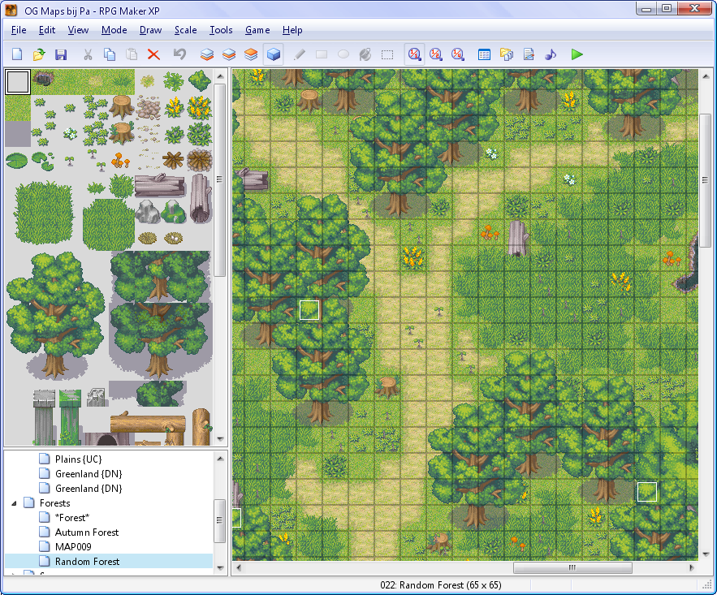Image resolution: width=717 pixels, height=595 pixels.
Task: Open the Database icon
Action: coord(484,54)
